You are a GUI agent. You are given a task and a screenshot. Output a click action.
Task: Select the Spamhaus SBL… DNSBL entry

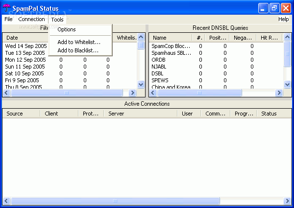coord(217,53)
